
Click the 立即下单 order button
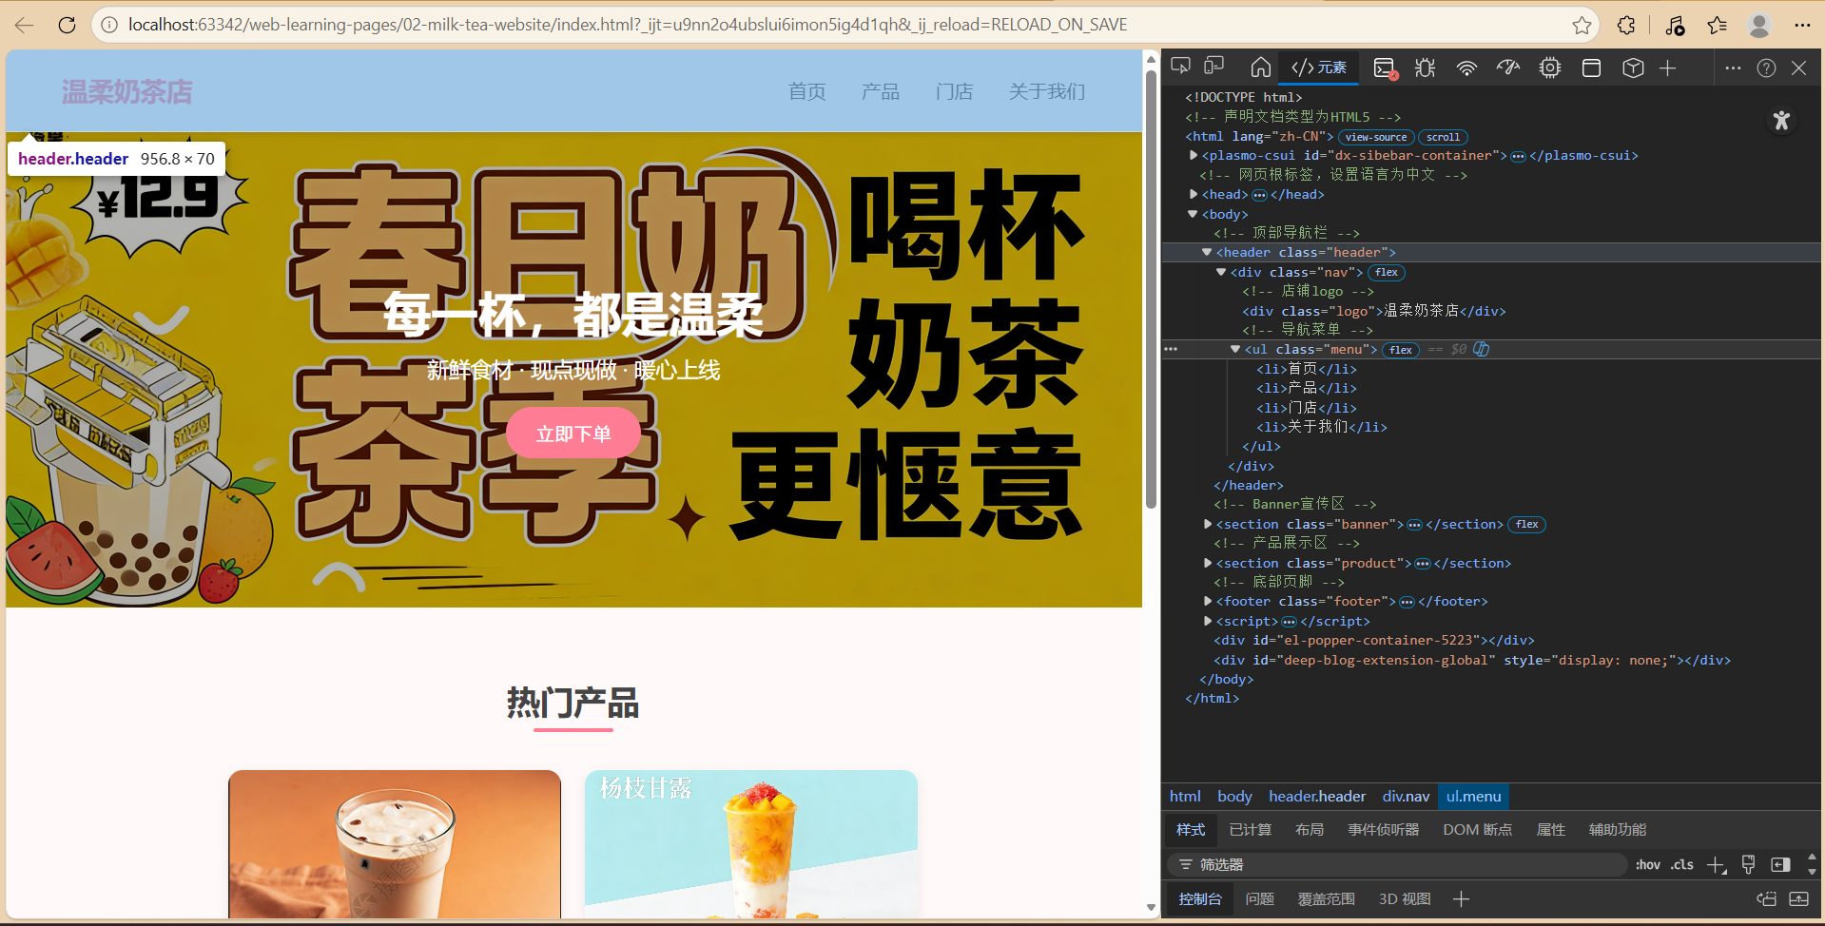coord(573,434)
